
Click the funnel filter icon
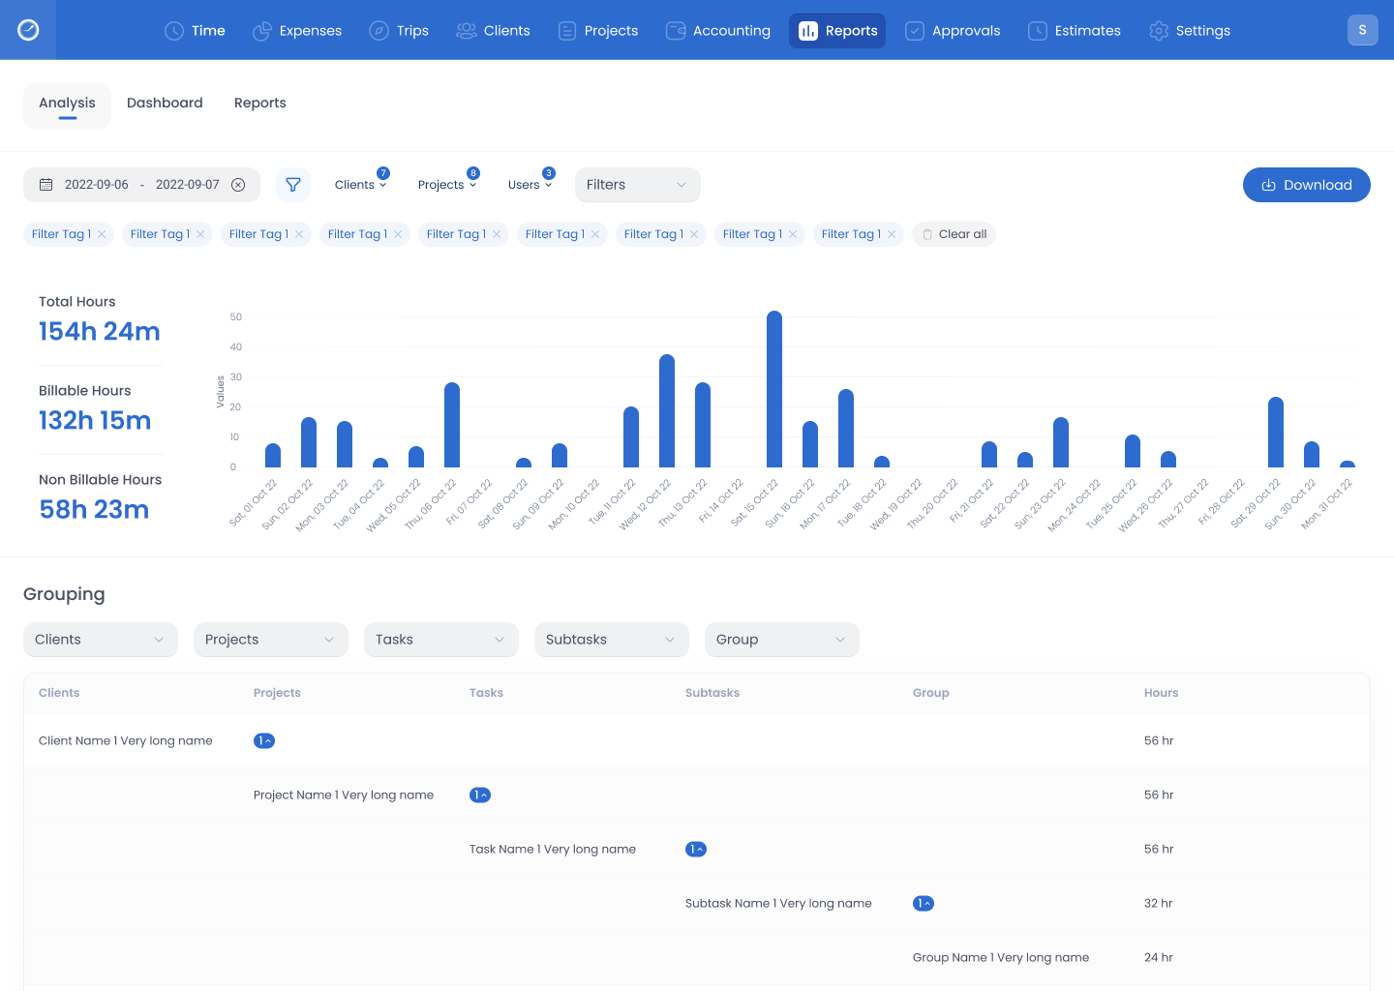coord(293,185)
